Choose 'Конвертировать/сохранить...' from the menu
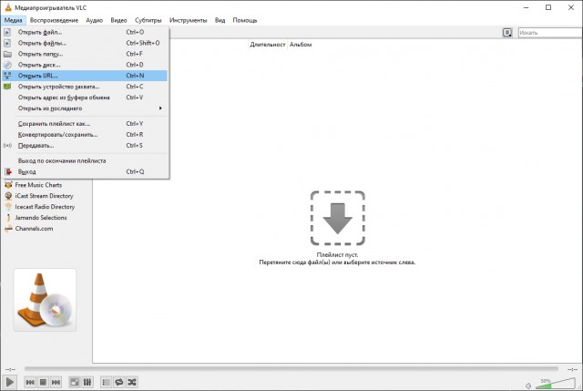 (x=57, y=134)
